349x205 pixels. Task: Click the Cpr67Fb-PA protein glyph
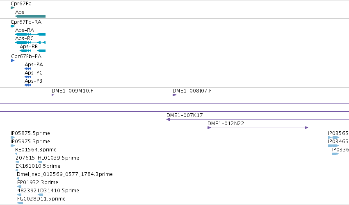tap(13, 61)
